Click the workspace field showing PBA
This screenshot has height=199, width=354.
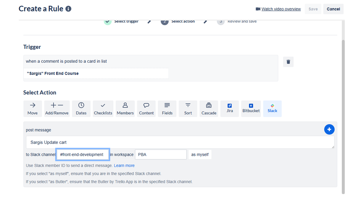[x=161, y=155]
